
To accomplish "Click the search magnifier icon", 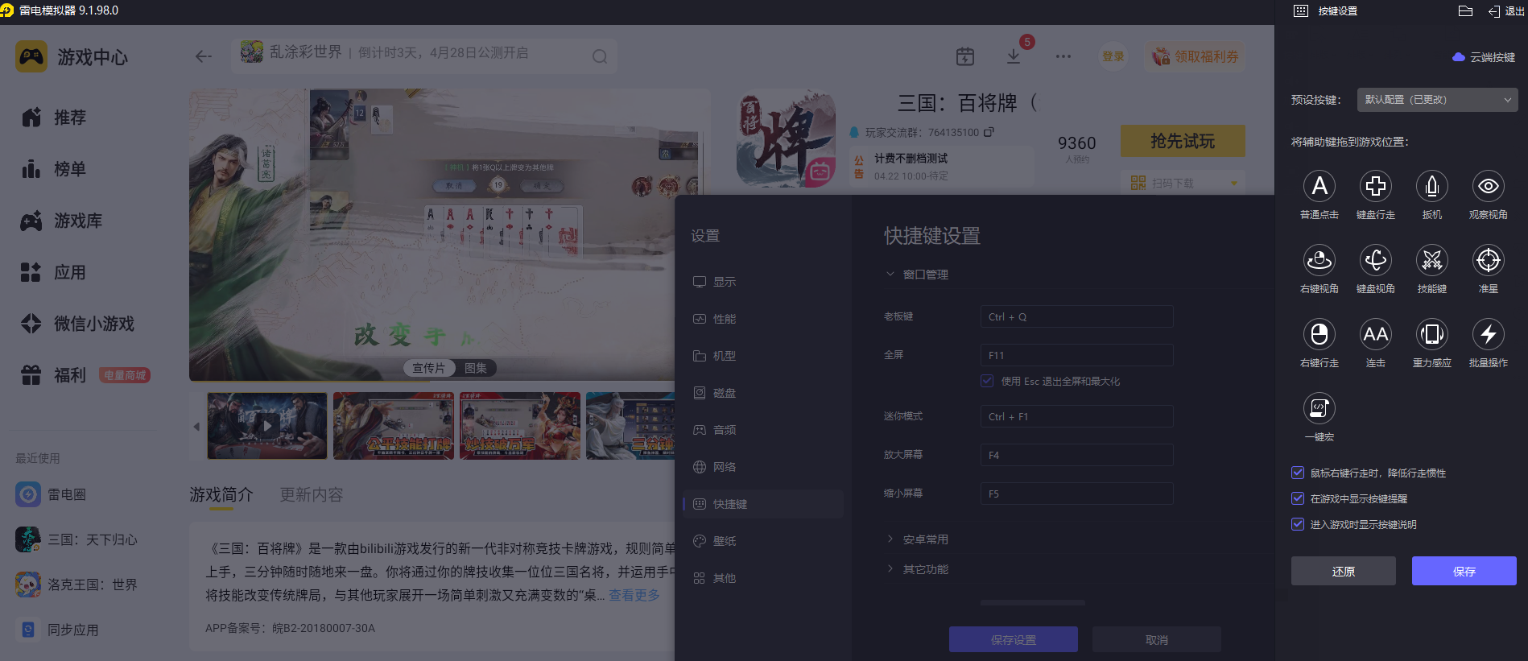I will pyautogui.click(x=600, y=56).
